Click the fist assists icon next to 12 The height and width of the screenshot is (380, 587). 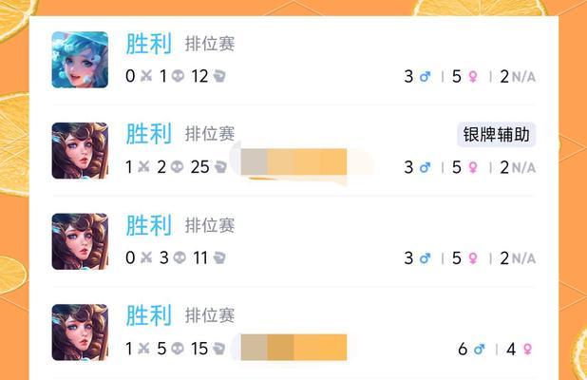click(219, 76)
